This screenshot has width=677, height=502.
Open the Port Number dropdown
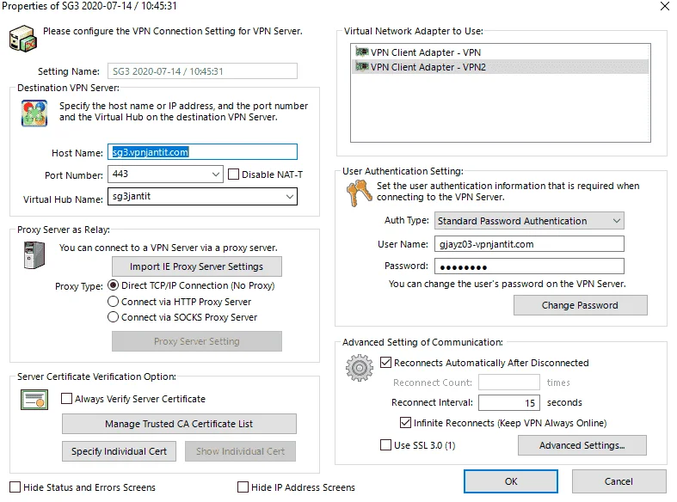[x=215, y=174]
